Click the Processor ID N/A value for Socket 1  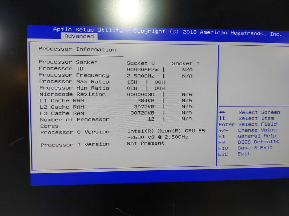tap(187, 70)
